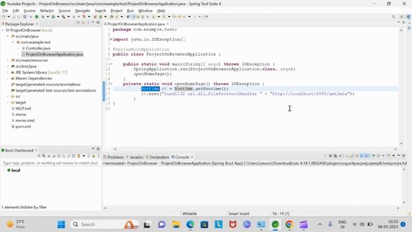412x232 pixels.
Task: Click the New Java Package toolbar icon
Action: point(95,17)
